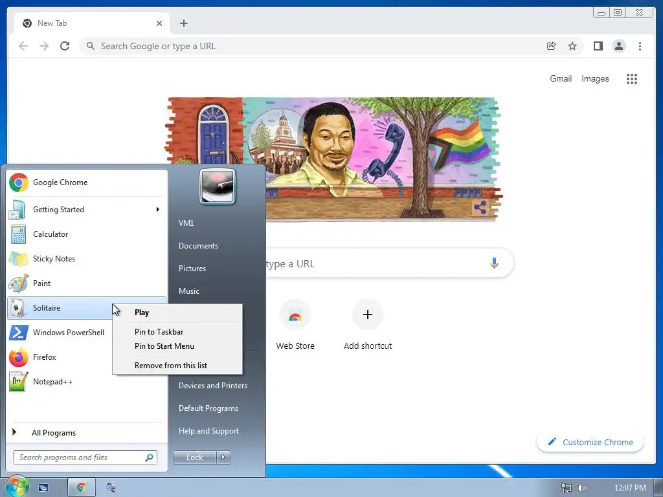The image size is (663, 497).
Task: Click the share page icon in address bar
Action: 552,46
